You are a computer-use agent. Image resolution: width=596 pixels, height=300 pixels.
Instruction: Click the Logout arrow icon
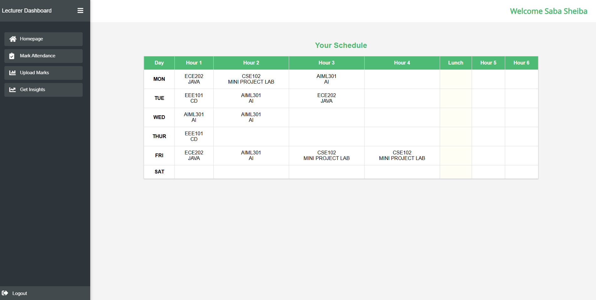[x=5, y=293]
